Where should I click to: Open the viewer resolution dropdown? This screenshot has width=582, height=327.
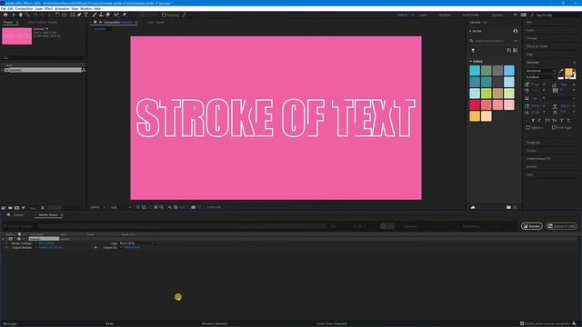coord(121,207)
